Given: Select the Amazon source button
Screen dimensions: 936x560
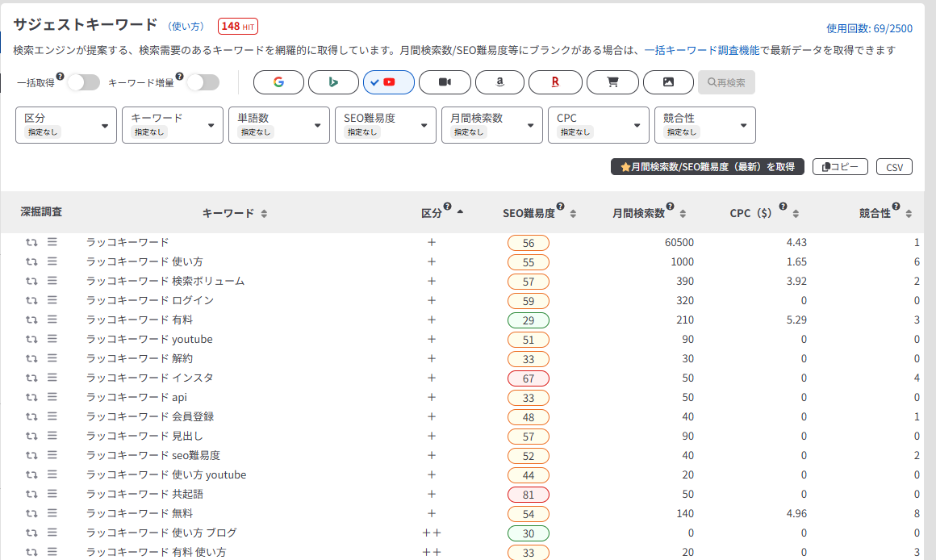Looking at the screenshot, I should point(499,82).
